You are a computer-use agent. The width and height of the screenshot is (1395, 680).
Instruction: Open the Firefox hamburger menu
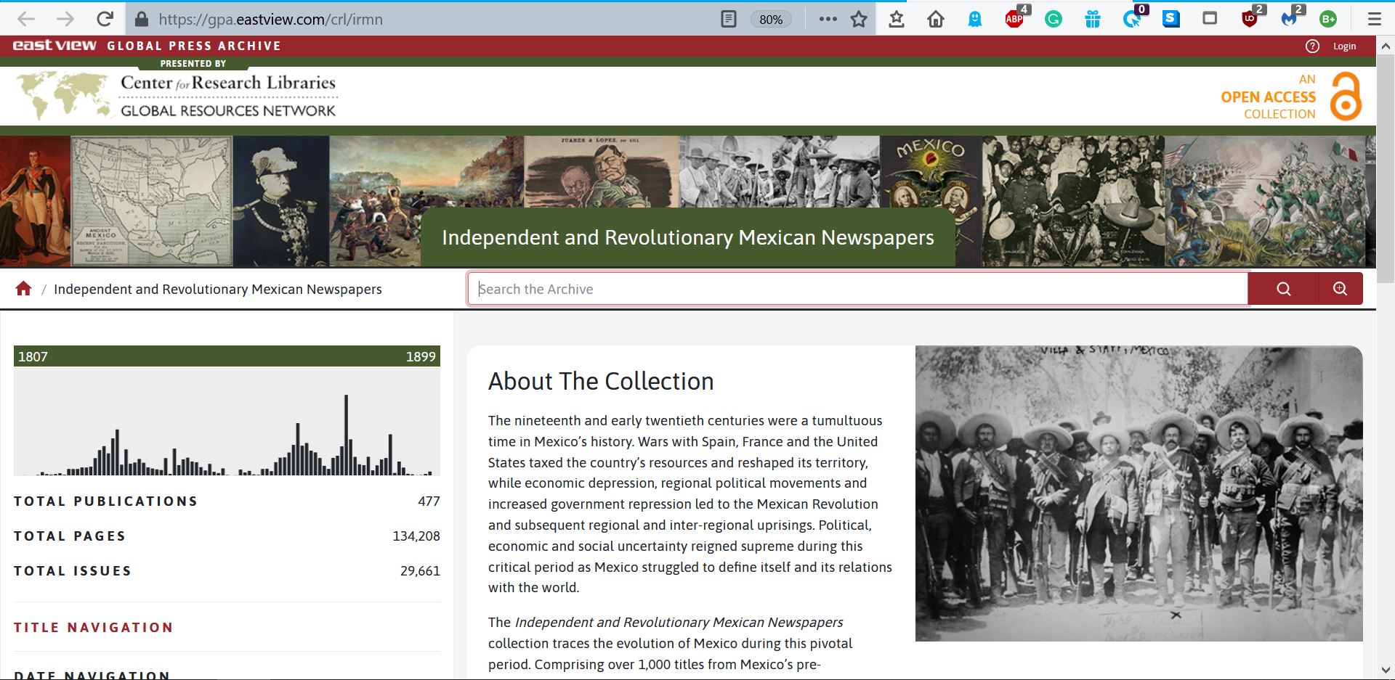[1374, 19]
